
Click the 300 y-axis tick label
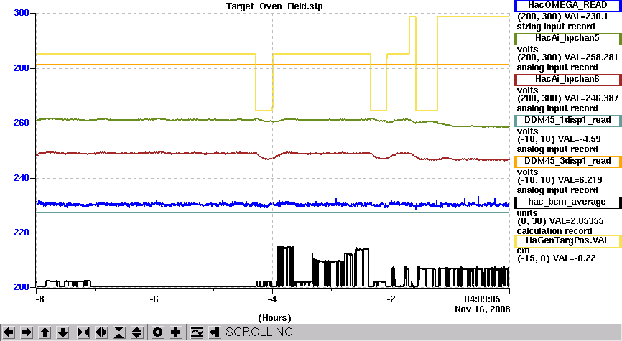pyautogui.click(x=22, y=13)
